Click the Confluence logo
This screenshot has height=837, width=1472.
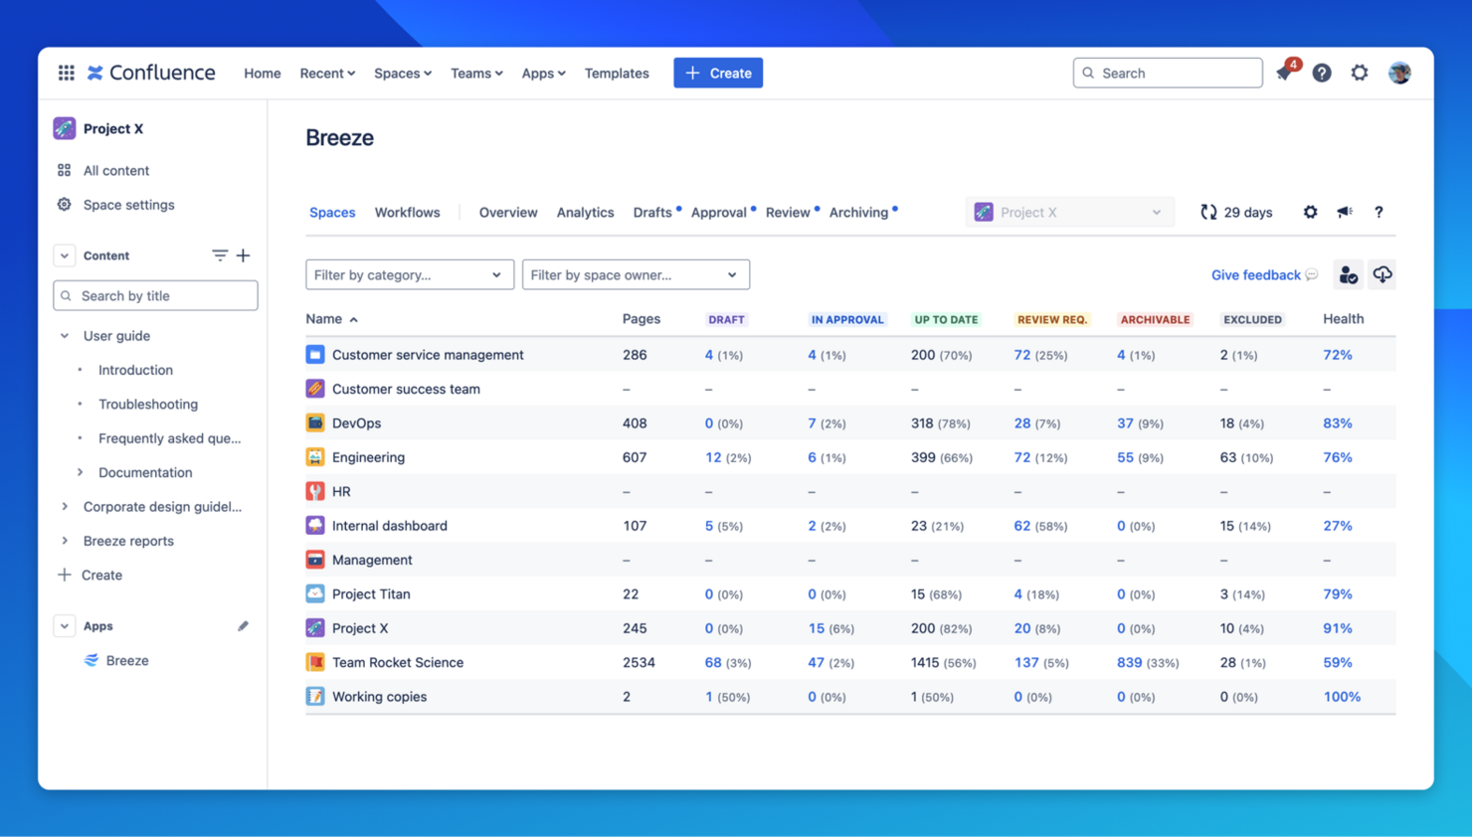point(151,73)
